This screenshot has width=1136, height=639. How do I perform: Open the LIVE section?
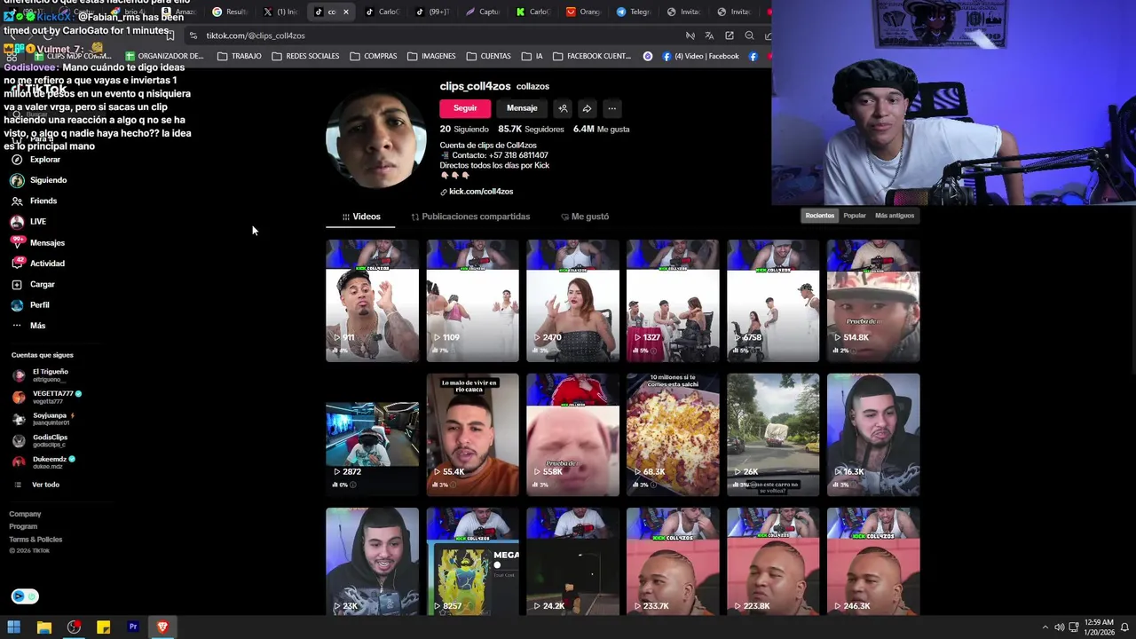click(29, 222)
